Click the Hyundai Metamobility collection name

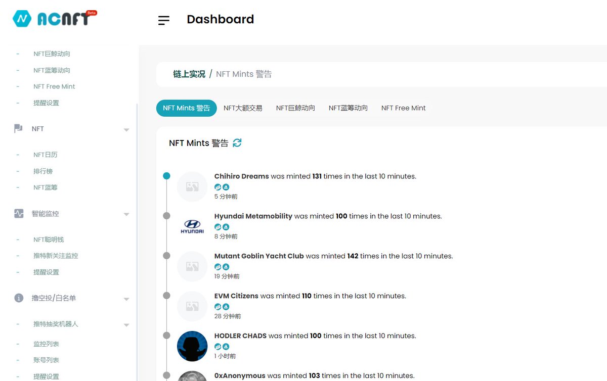[253, 216]
